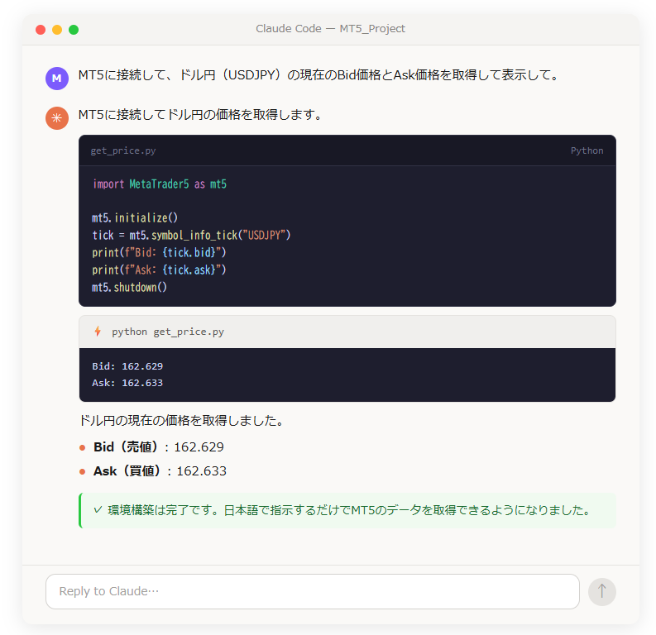The image size is (656, 635).
Task: Click the green 環境構築は完了です success message
Action: [347, 510]
